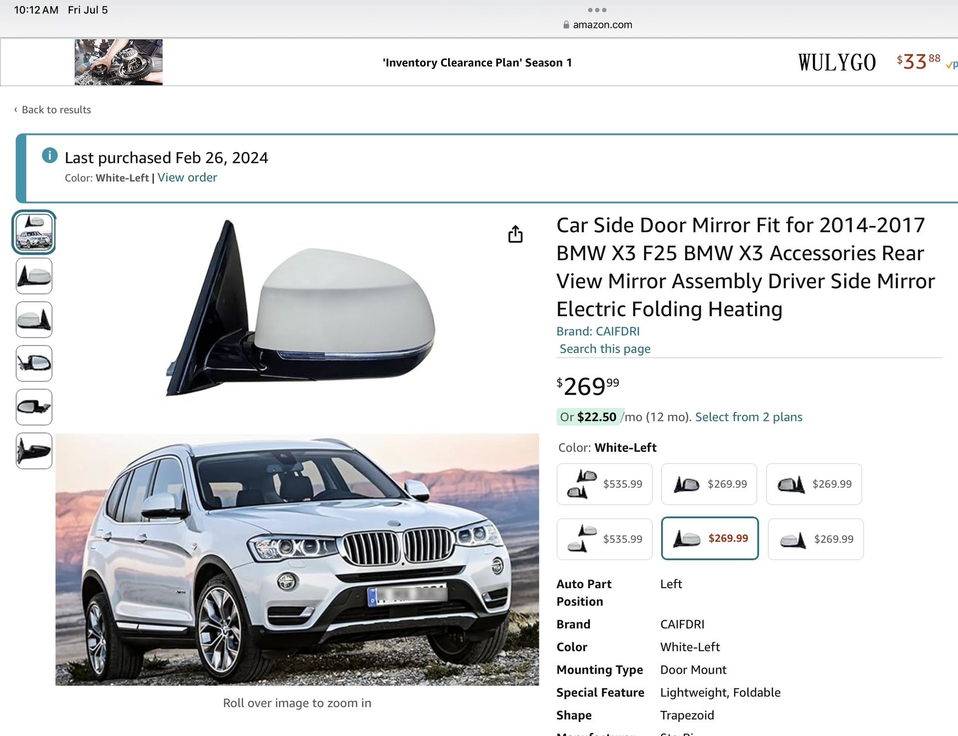
Task: Choose the top-middle $269.99 color option
Action: click(709, 484)
